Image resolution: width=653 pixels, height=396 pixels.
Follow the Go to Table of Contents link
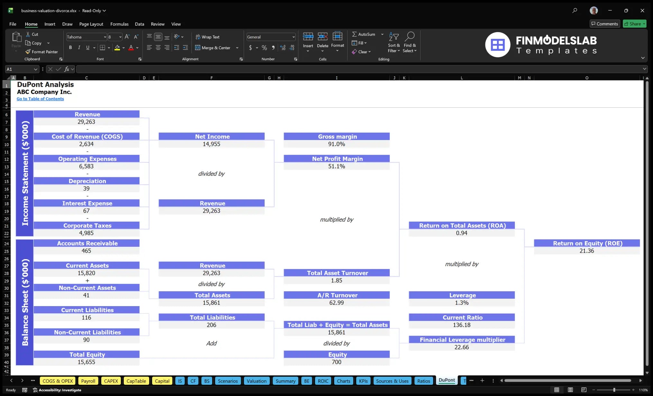pos(40,99)
